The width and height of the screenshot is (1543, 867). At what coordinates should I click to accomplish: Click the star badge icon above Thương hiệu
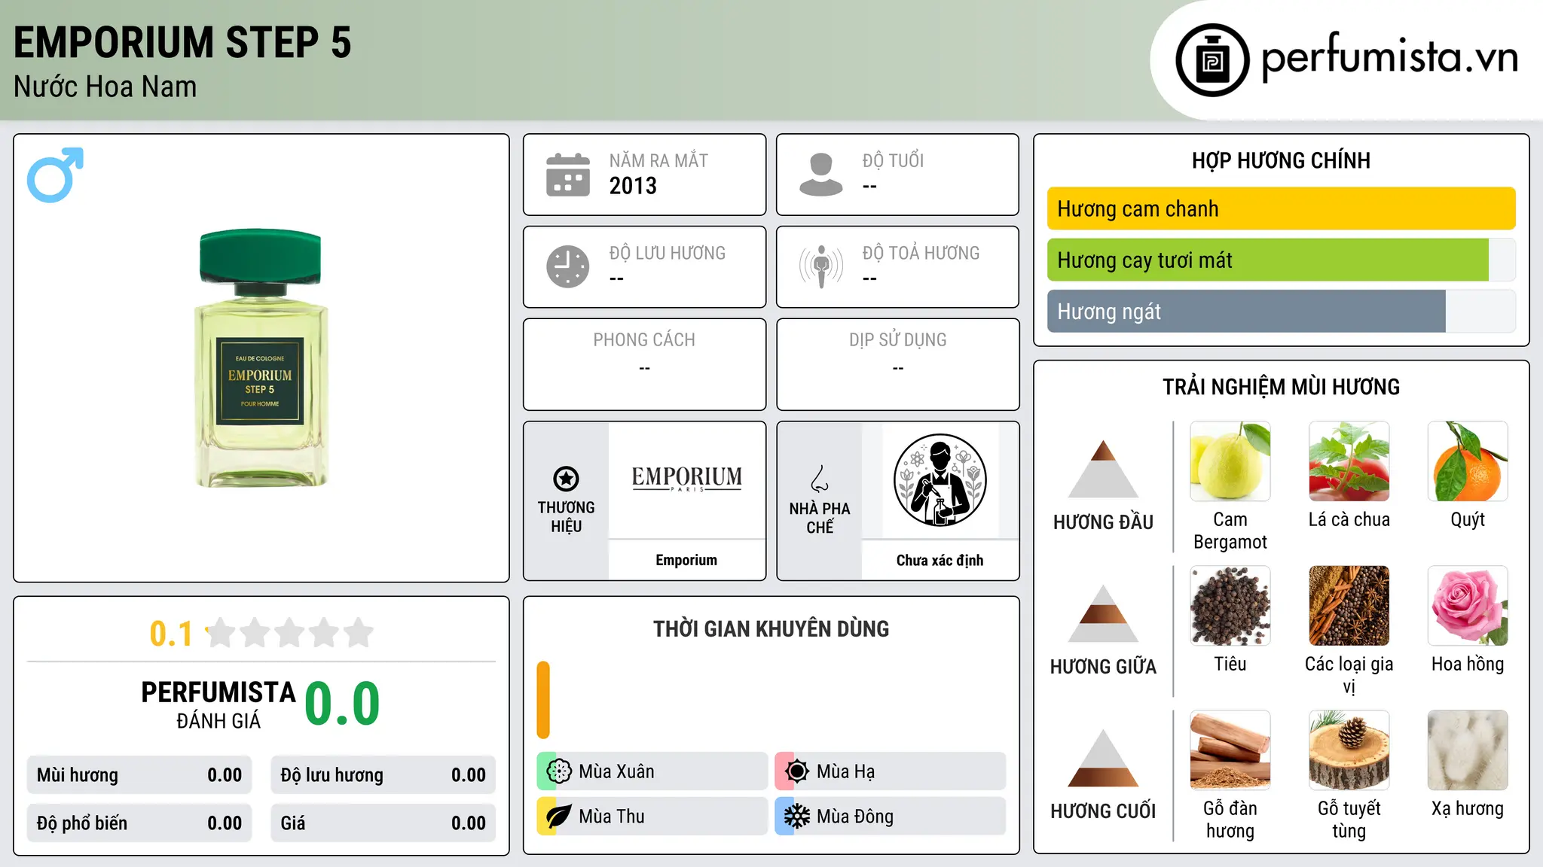pos(566,479)
